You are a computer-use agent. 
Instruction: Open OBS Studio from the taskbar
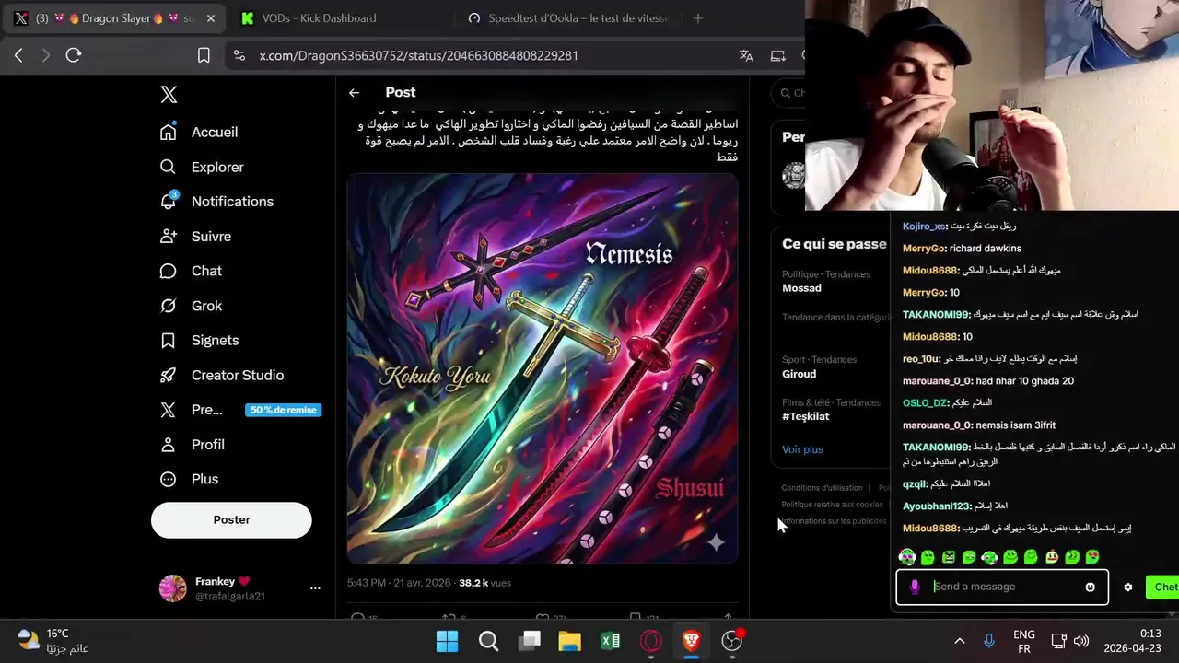[x=732, y=641]
